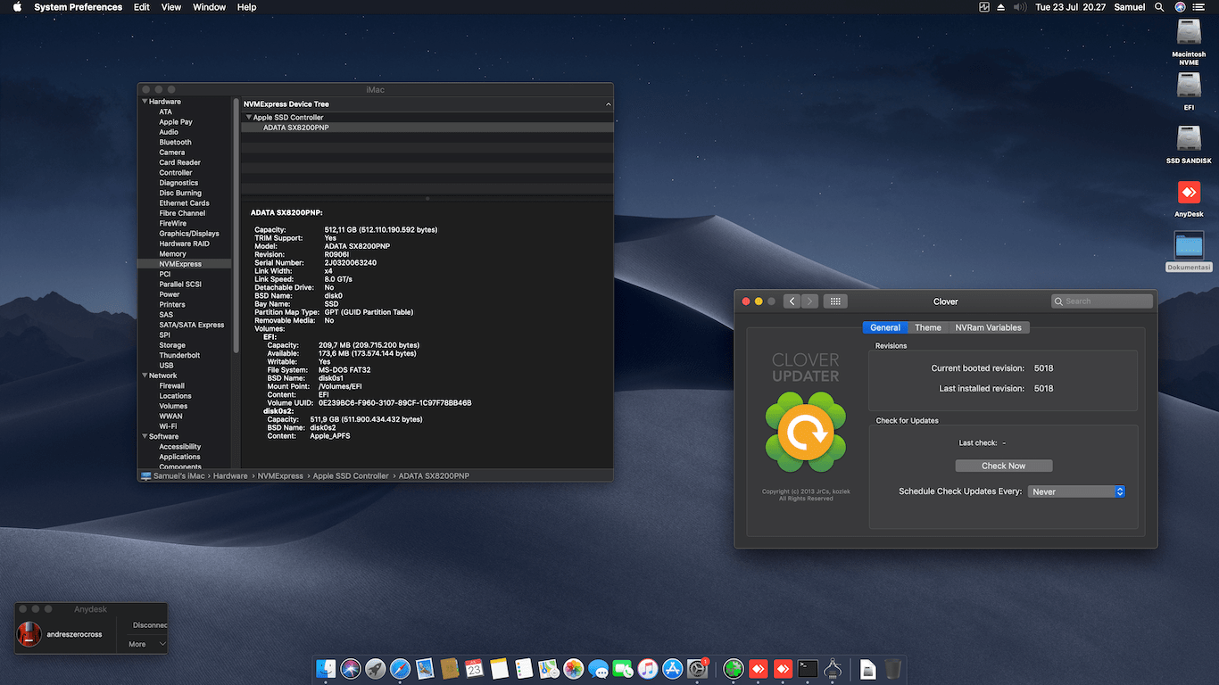The height and width of the screenshot is (685, 1219).
Task: Open Contacts book icon in Dock
Action: (x=450, y=668)
